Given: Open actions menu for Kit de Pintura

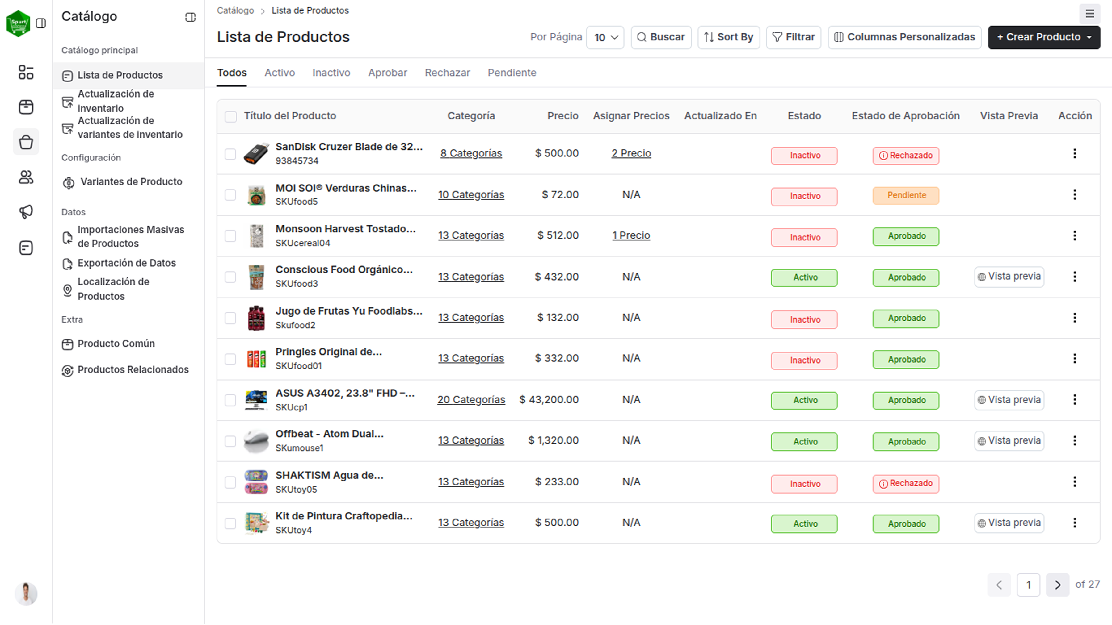Looking at the screenshot, I should click(1075, 523).
